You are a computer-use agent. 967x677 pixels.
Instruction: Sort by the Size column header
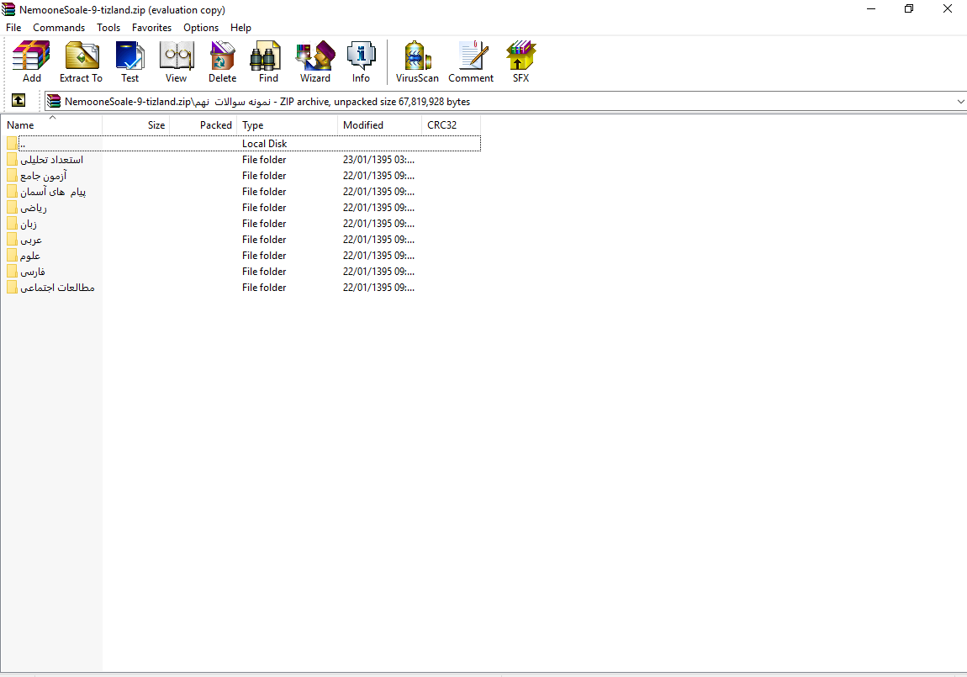tap(136, 124)
